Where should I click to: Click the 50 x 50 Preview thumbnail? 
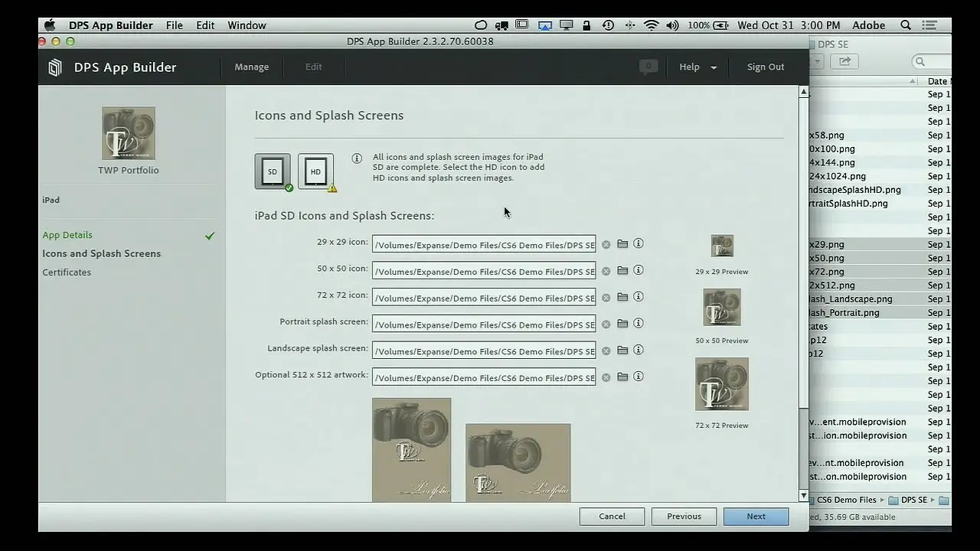722,307
